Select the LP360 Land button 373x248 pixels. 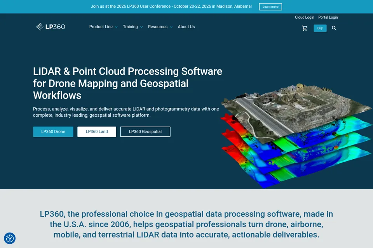(97, 132)
